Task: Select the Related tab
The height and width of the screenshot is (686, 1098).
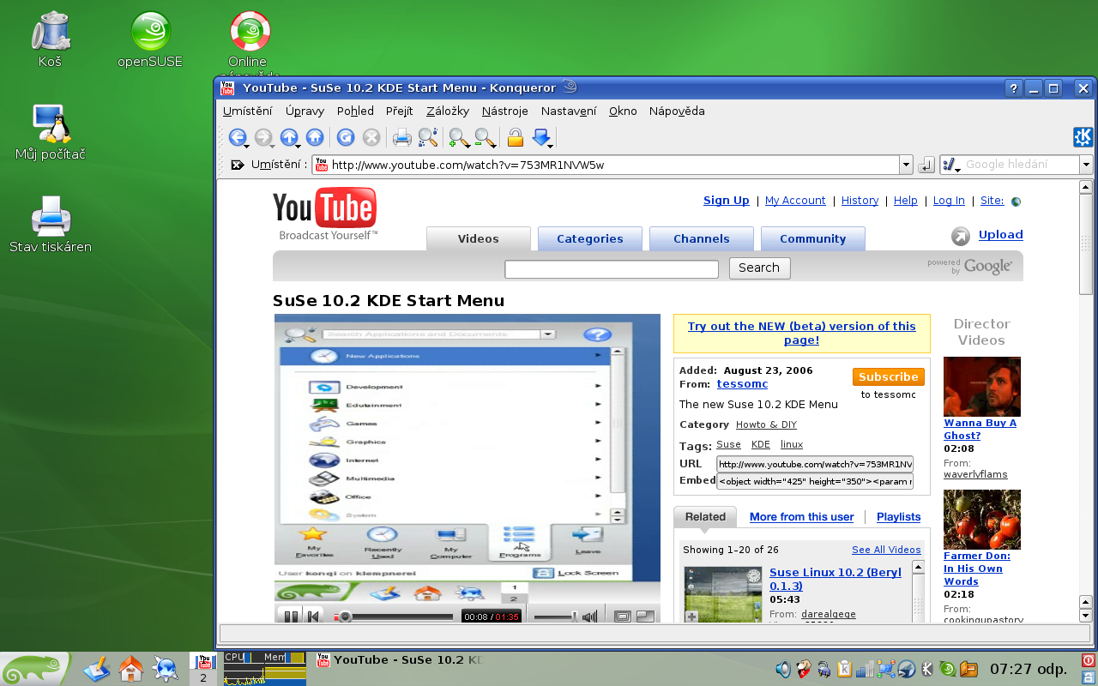Action: pyautogui.click(x=705, y=516)
